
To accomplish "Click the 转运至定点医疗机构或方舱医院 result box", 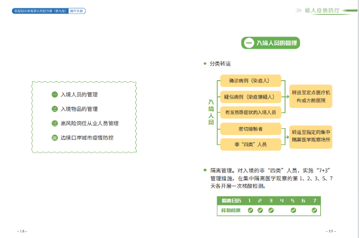I will click(x=311, y=96).
